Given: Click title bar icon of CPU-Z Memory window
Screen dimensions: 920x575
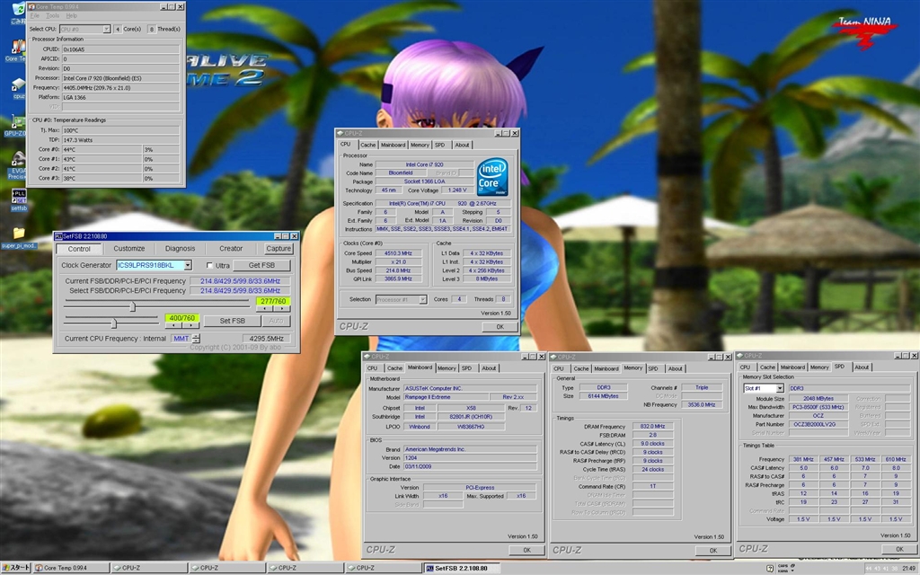Looking at the screenshot, I should click(553, 357).
